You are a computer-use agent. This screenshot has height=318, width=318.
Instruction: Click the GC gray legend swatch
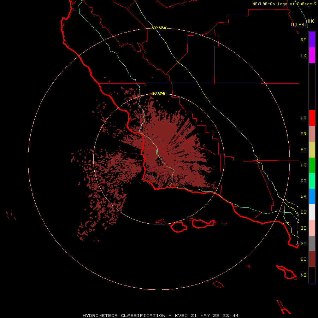pos(312,243)
